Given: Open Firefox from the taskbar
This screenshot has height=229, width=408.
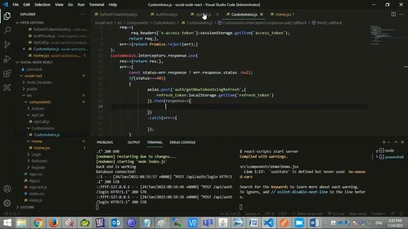Looking at the screenshot, I should pyautogui.click(x=54, y=223).
